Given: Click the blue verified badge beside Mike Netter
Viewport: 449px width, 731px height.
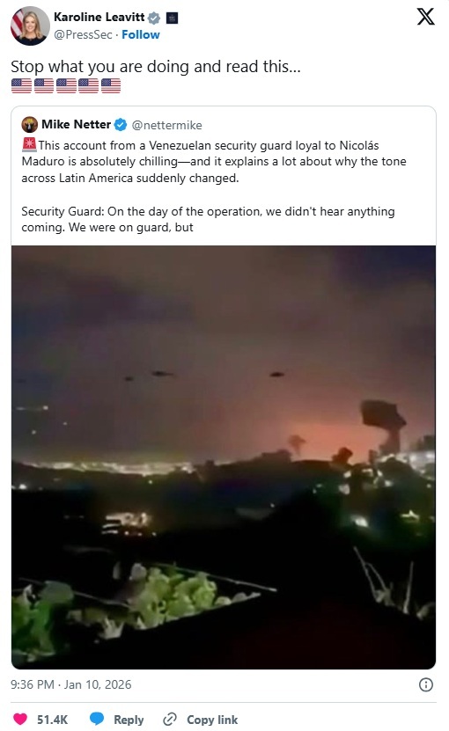Looking at the screenshot, I should (x=121, y=125).
